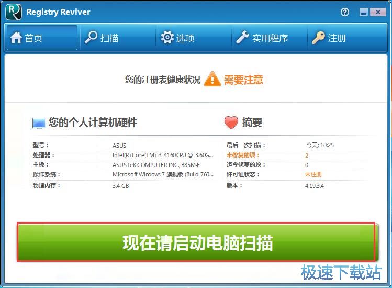Open the 注册 tab
This screenshot has height=288, width=392.
tap(347, 38)
